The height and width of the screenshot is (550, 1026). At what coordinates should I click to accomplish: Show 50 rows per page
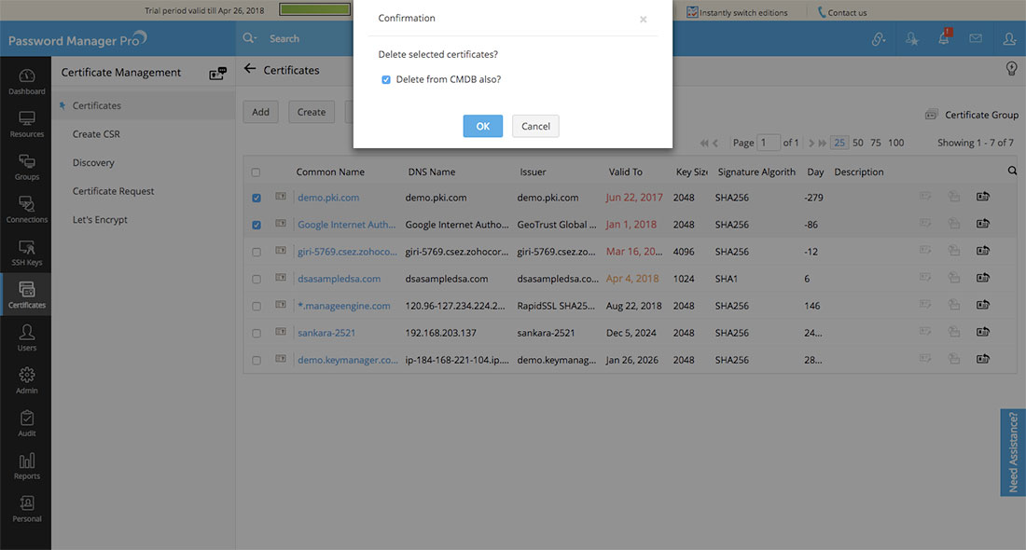pyautogui.click(x=858, y=143)
